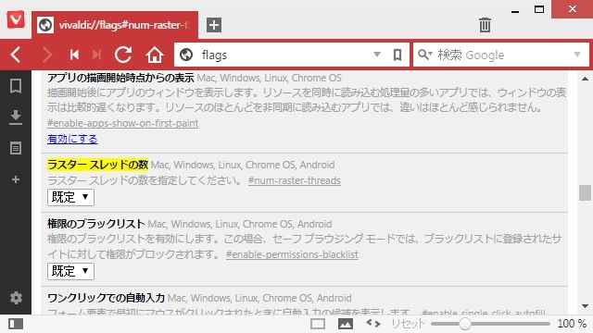Click the fast forward button
The image size is (593, 333).
[96, 55]
